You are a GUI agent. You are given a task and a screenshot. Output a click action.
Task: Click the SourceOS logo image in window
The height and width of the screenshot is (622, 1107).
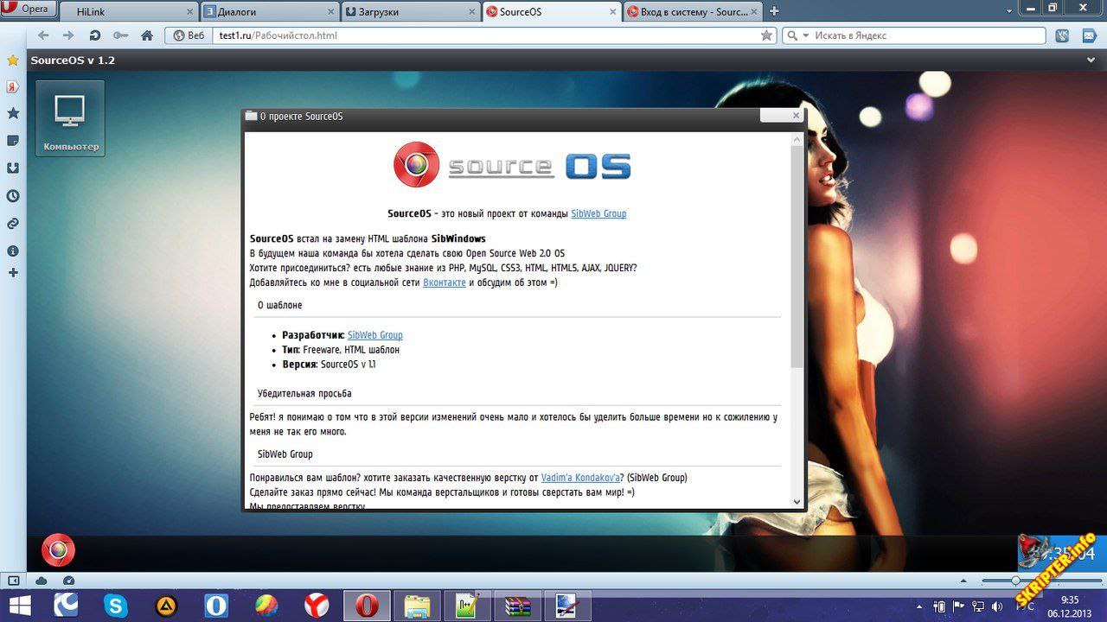pyautogui.click(x=512, y=165)
